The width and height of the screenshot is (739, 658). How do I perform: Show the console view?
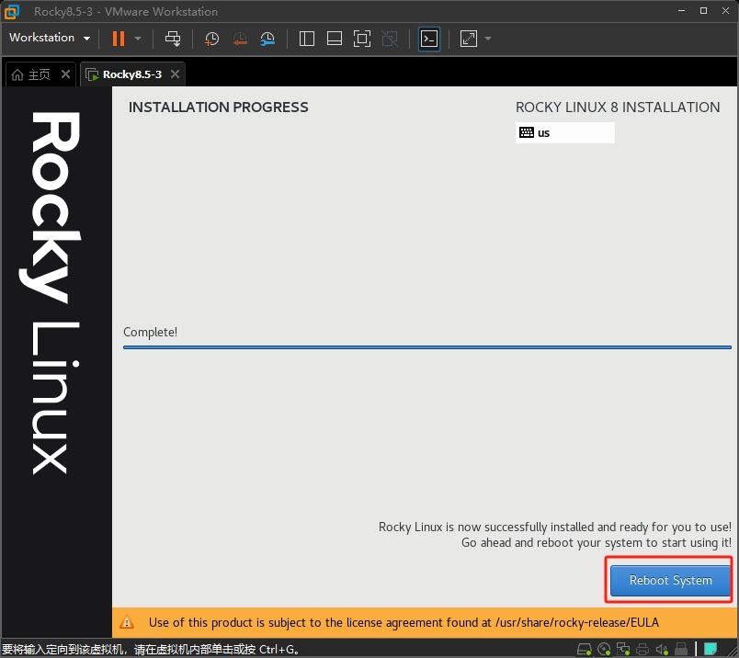[x=429, y=39]
